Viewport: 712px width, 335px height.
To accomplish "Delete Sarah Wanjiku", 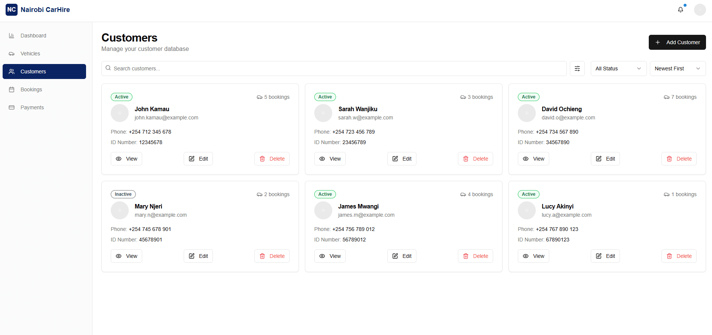I will tap(476, 159).
